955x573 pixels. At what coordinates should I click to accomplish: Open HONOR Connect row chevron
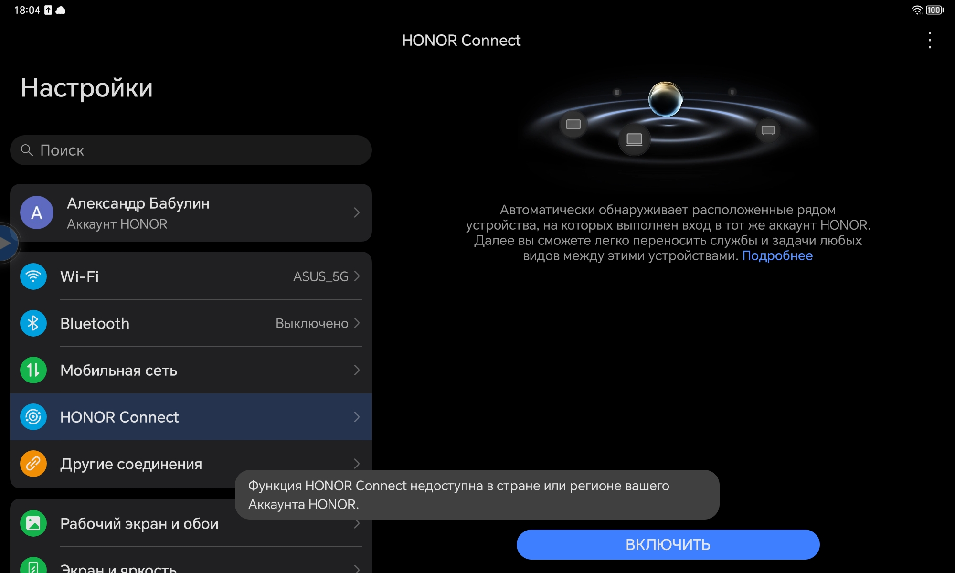357,417
